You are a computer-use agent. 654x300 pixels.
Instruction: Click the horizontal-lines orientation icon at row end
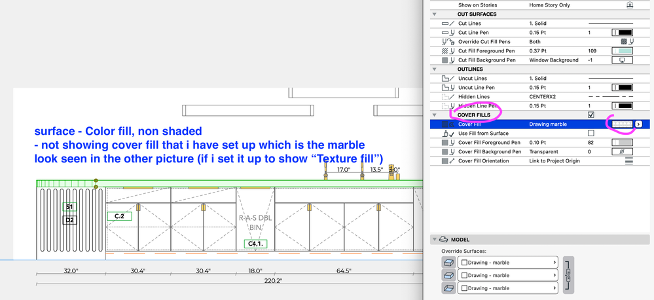pos(629,160)
